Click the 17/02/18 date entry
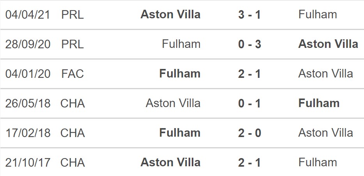 click(x=28, y=133)
